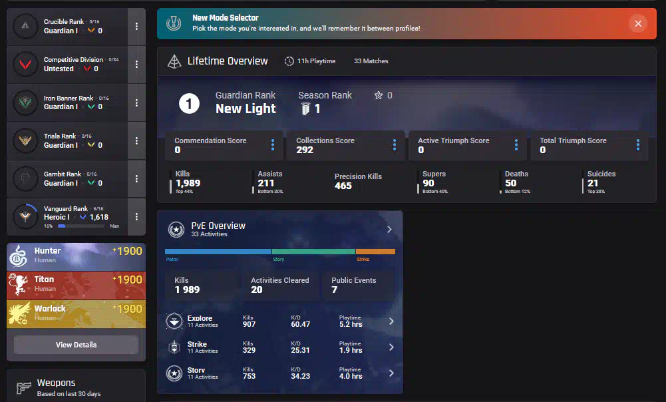Click the Warlock bird class emblem
The width and height of the screenshot is (666, 402).
click(19, 313)
